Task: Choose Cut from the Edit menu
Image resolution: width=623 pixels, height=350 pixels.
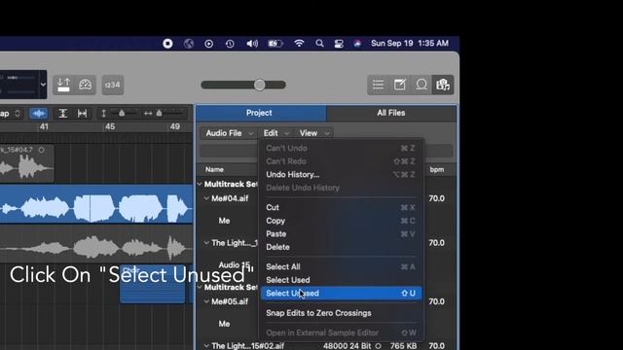Action: pos(341,207)
